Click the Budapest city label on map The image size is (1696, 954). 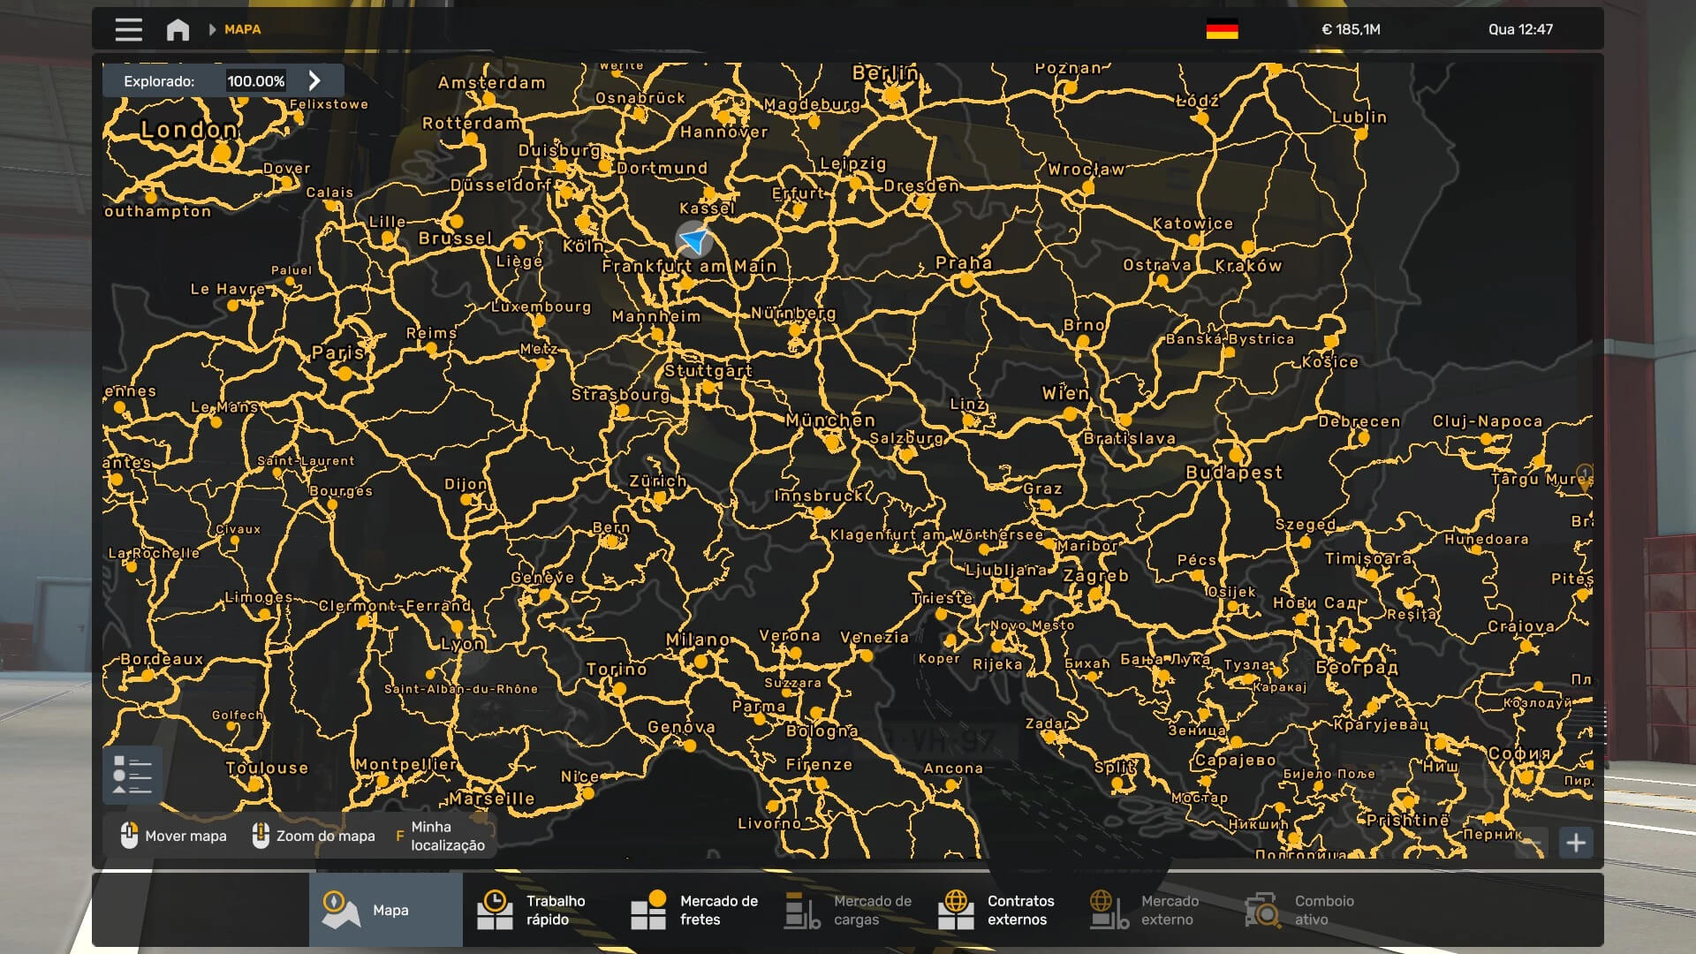pyautogui.click(x=1233, y=473)
